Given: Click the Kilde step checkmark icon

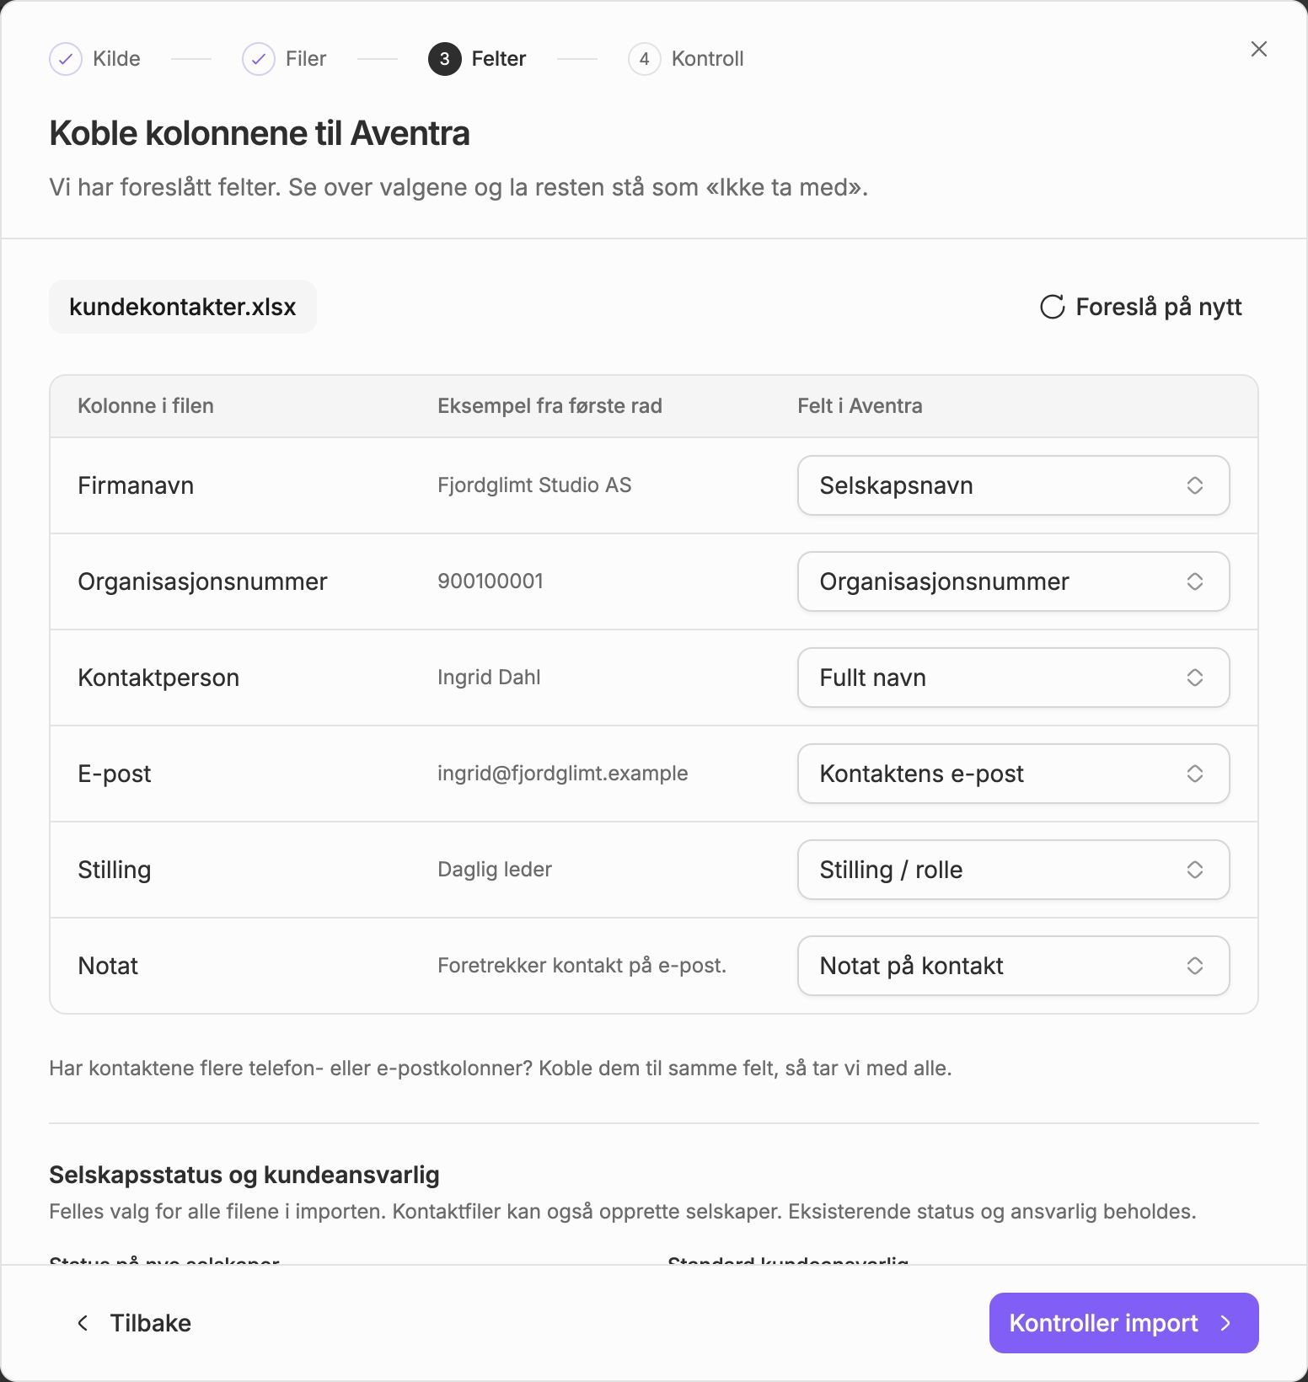Looking at the screenshot, I should click(66, 59).
